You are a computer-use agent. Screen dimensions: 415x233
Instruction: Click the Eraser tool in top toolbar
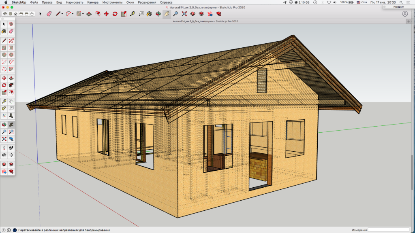tap(49, 14)
